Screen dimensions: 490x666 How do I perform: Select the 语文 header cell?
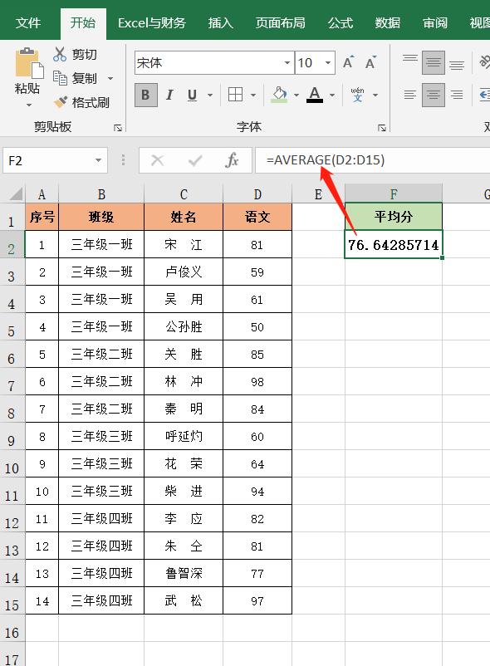[257, 217]
